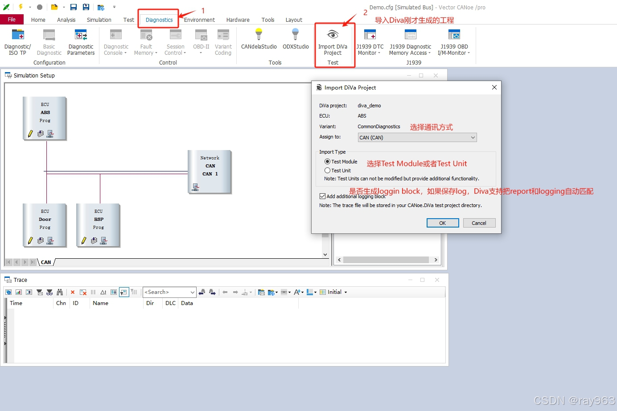Close the Import DiVa Project dialog
Viewport: 617px width, 411px height.
[x=494, y=87]
